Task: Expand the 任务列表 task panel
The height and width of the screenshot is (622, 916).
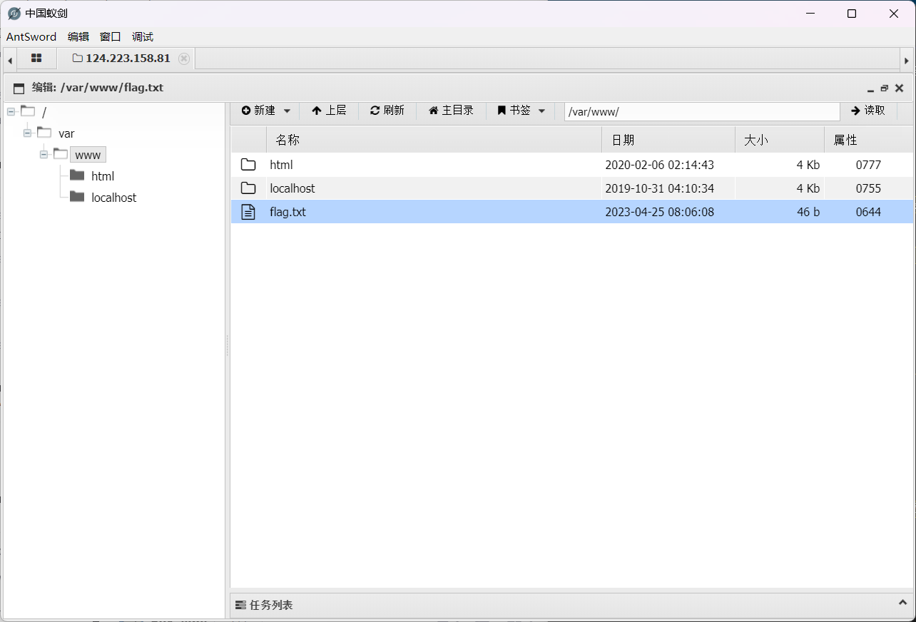Action: pyautogui.click(x=902, y=603)
